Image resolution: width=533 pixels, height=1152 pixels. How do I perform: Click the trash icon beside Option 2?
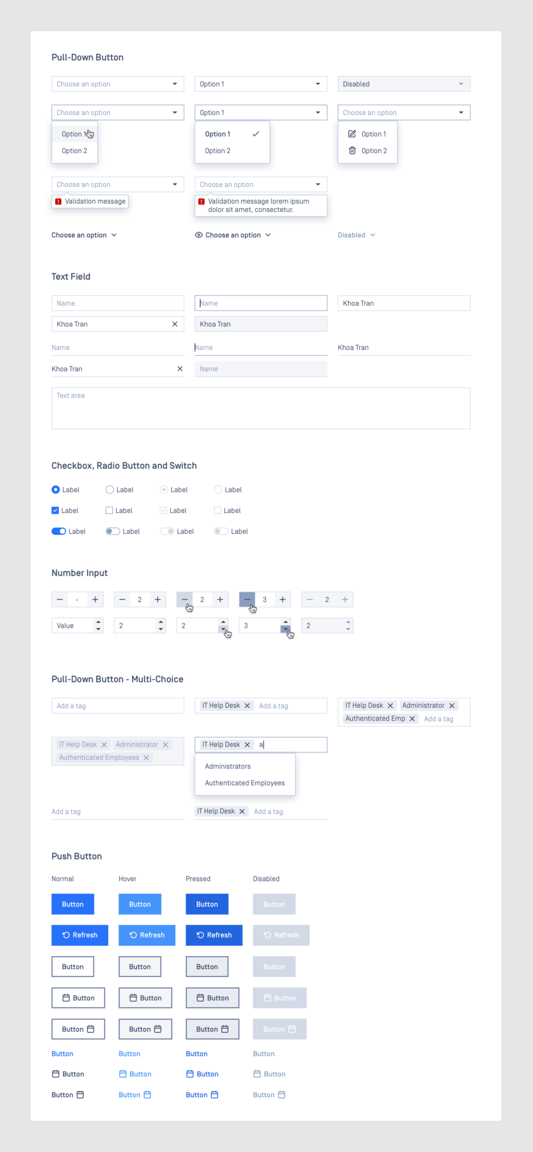(x=352, y=151)
